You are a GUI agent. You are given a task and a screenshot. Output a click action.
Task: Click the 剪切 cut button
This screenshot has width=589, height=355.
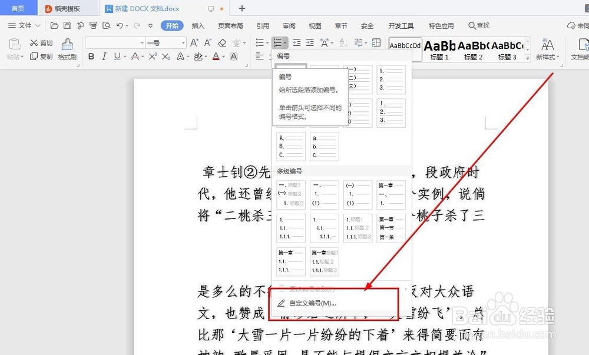click(41, 43)
